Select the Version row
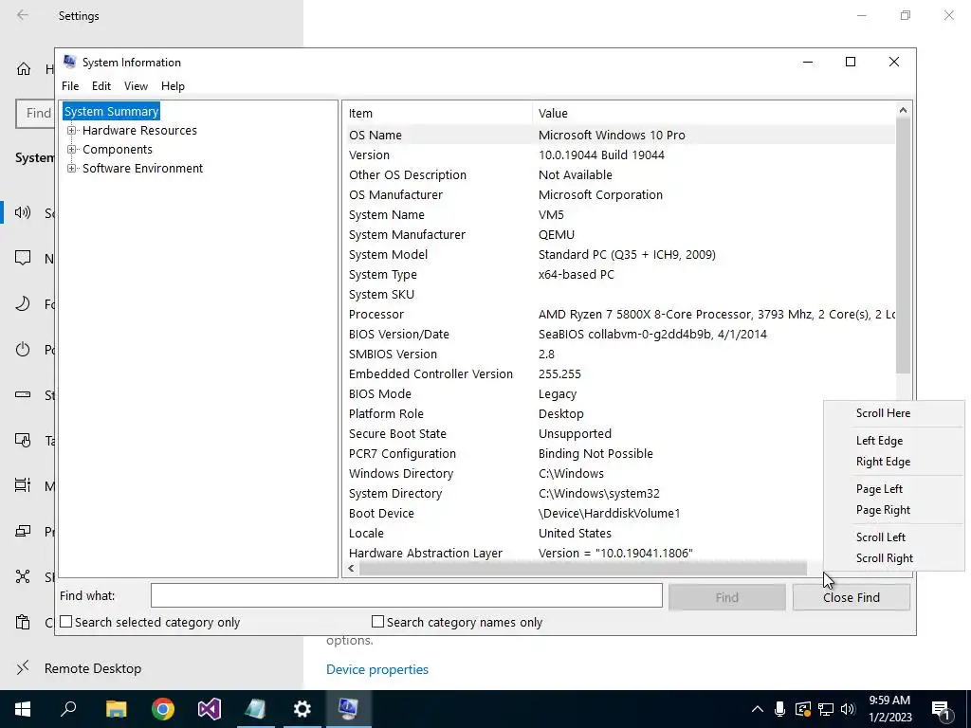971x728 pixels. pyautogui.click(x=619, y=155)
